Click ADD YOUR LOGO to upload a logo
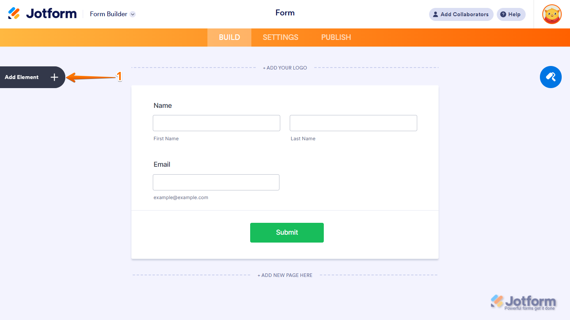The image size is (570, 320). click(285, 68)
